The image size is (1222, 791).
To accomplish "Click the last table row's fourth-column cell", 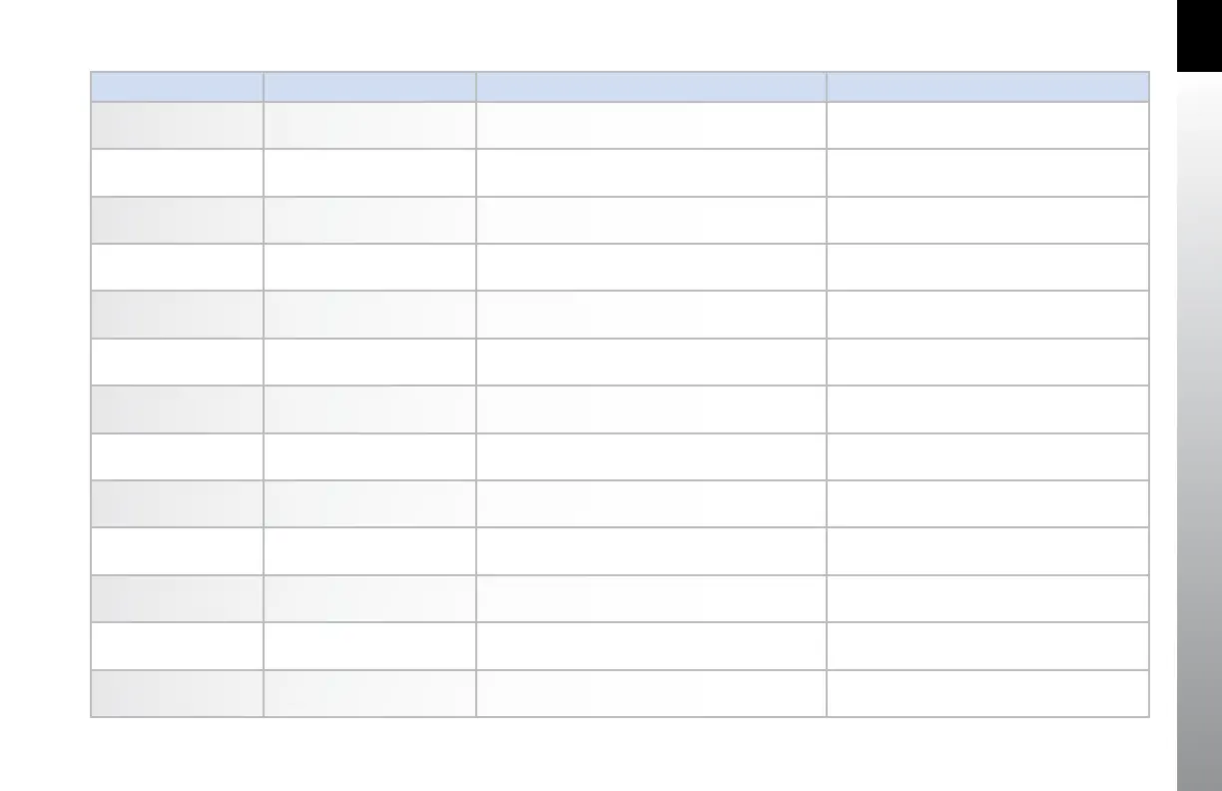I will coord(987,693).
